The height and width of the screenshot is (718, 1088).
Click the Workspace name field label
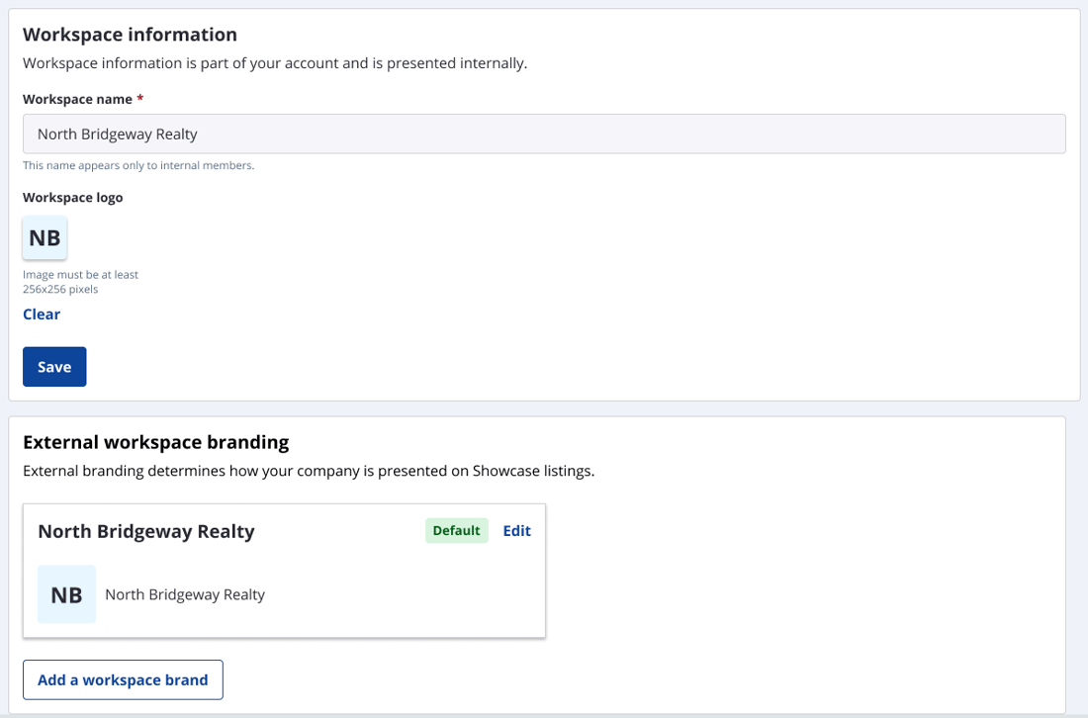coord(77,99)
